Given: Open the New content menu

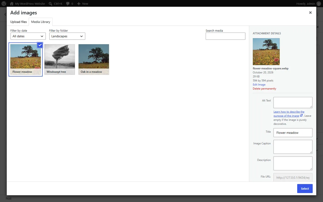Looking at the screenshot, I should pyautogui.click(x=83, y=4).
